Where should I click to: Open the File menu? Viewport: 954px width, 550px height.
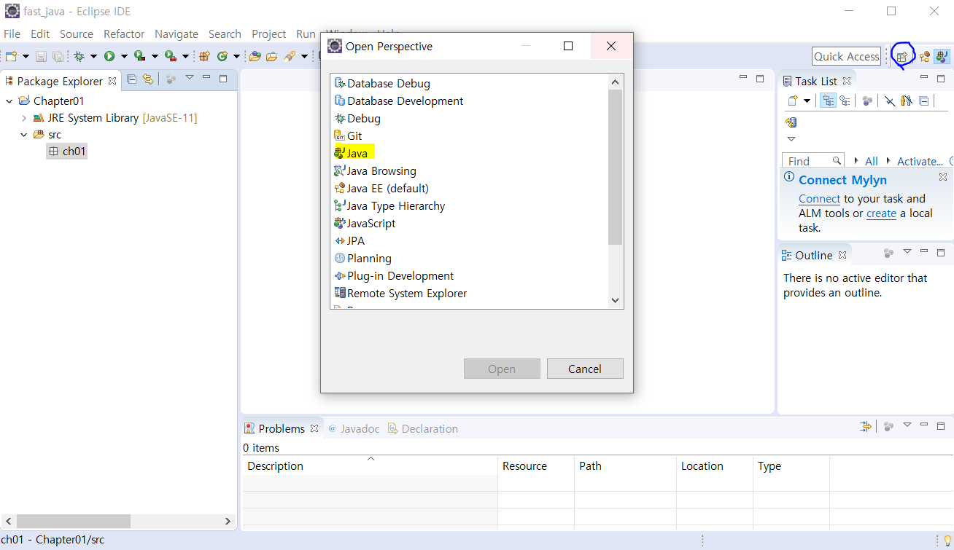(12, 34)
